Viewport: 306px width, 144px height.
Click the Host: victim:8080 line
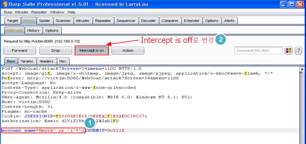pos(26,102)
